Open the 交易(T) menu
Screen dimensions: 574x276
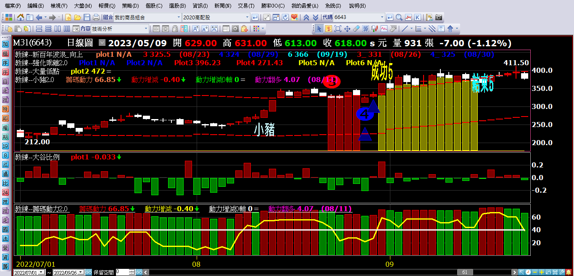246,6
